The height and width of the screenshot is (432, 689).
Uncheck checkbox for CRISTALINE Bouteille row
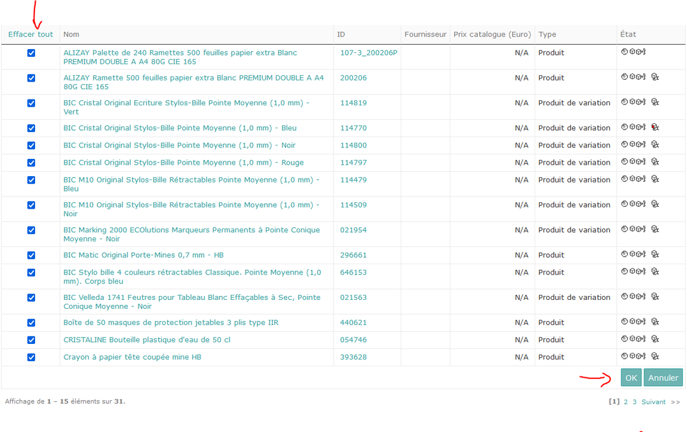(x=31, y=340)
